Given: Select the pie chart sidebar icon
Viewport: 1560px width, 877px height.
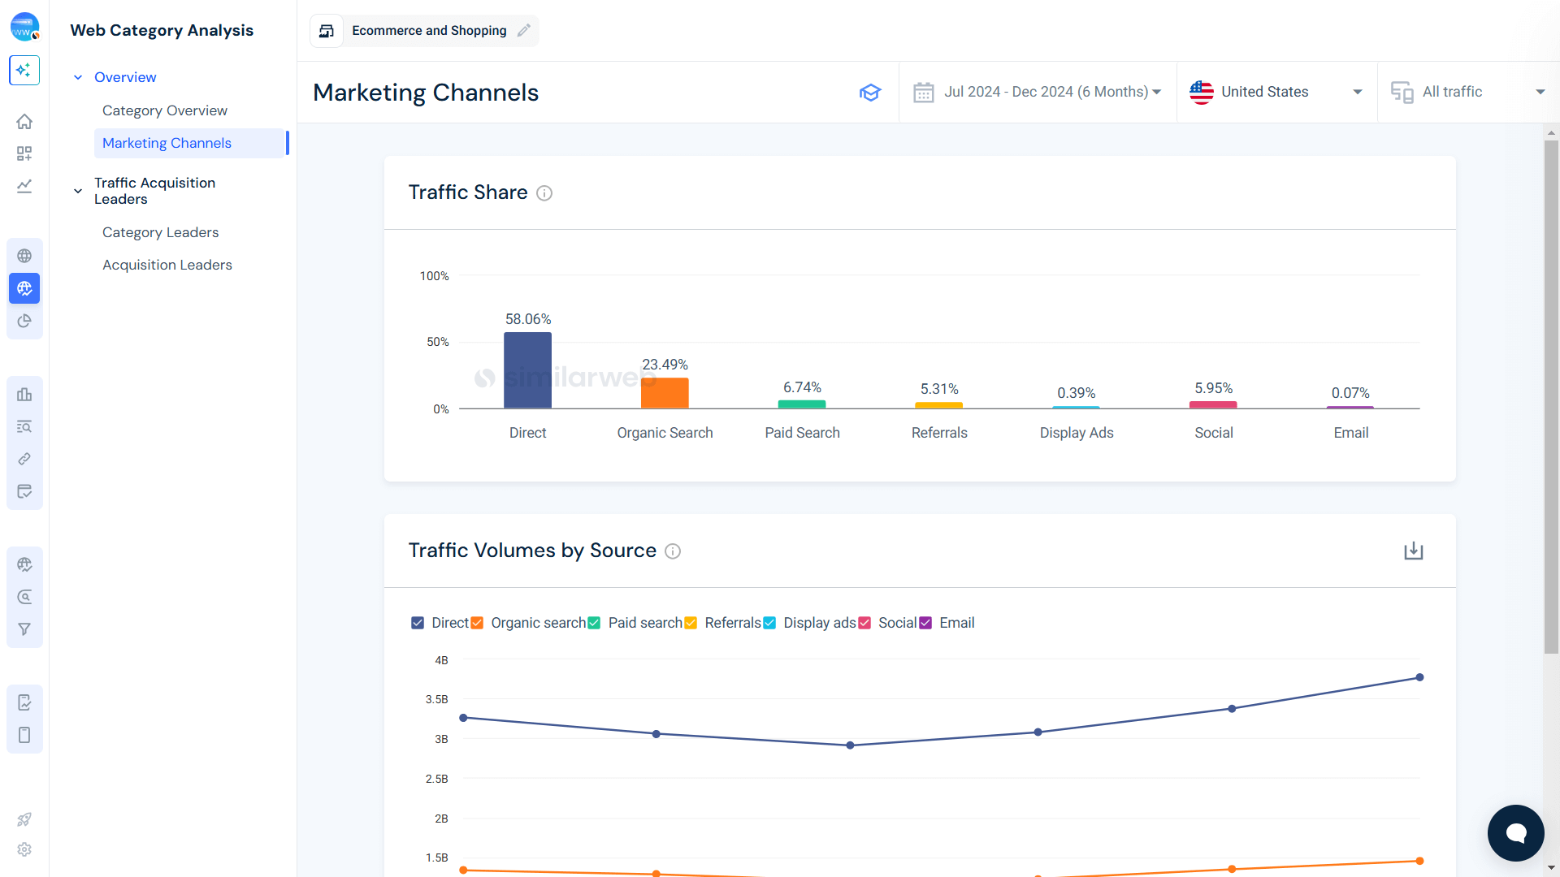Looking at the screenshot, I should (24, 321).
